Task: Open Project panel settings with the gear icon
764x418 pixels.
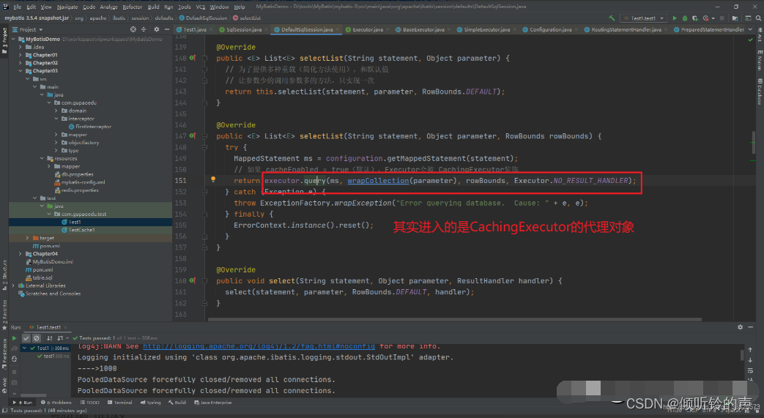Action: [157, 29]
